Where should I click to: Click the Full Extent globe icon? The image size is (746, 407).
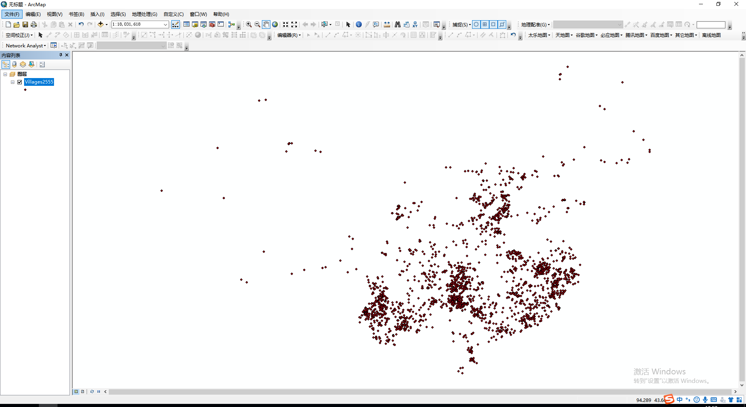(x=275, y=24)
